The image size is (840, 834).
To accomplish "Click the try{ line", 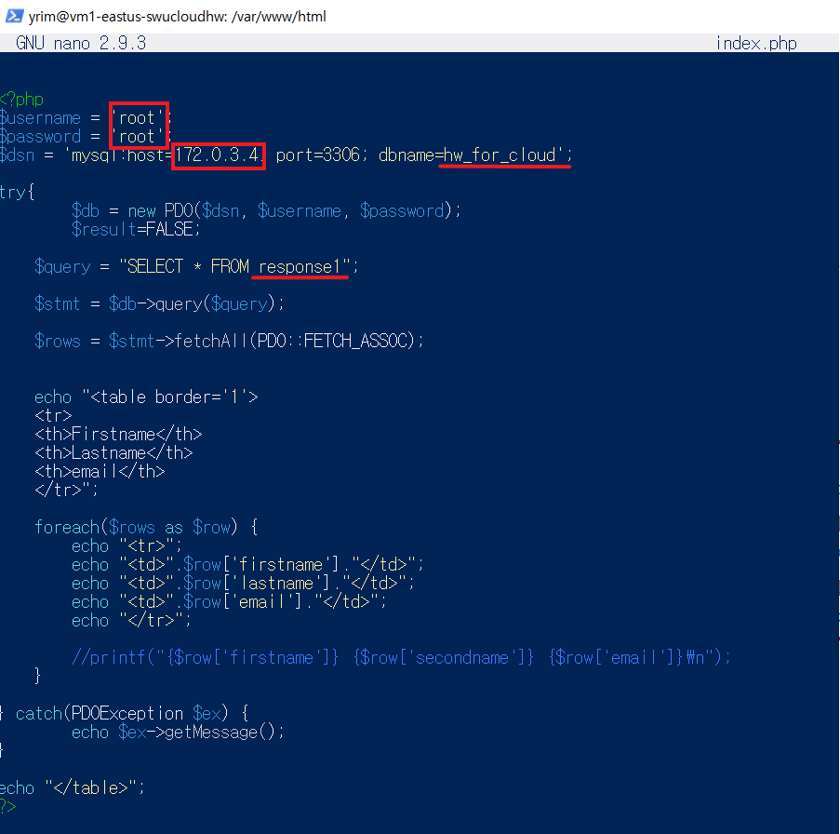I will (18, 192).
